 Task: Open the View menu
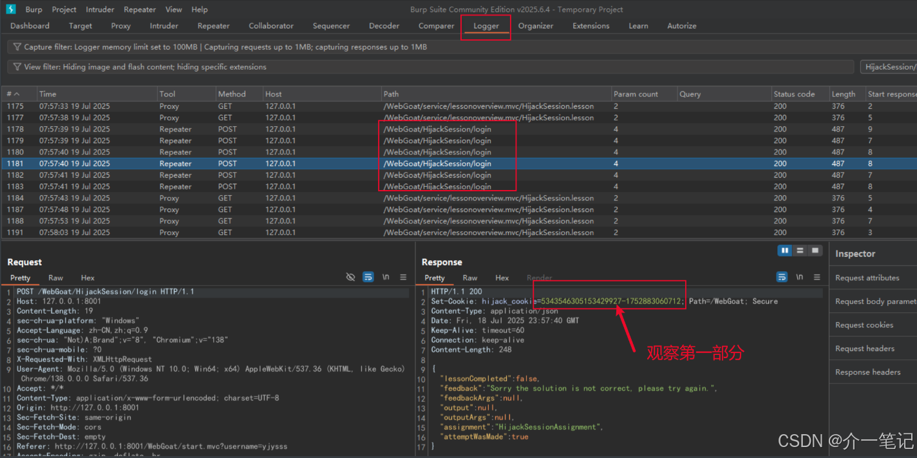click(x=174, y=10)
